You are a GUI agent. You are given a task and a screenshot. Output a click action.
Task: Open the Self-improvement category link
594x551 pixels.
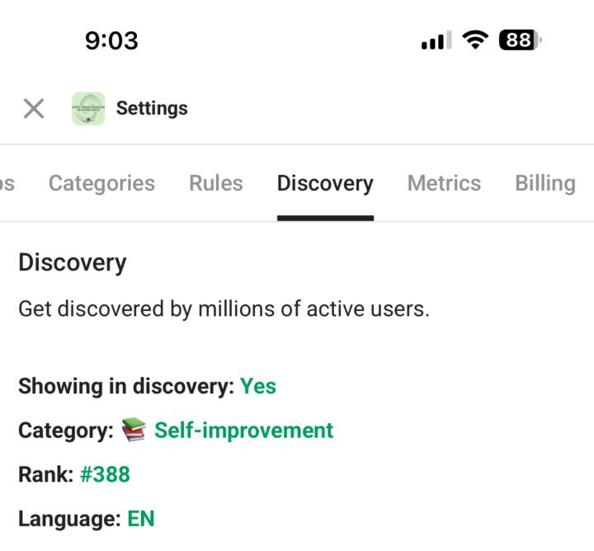[x=243, y=430]
